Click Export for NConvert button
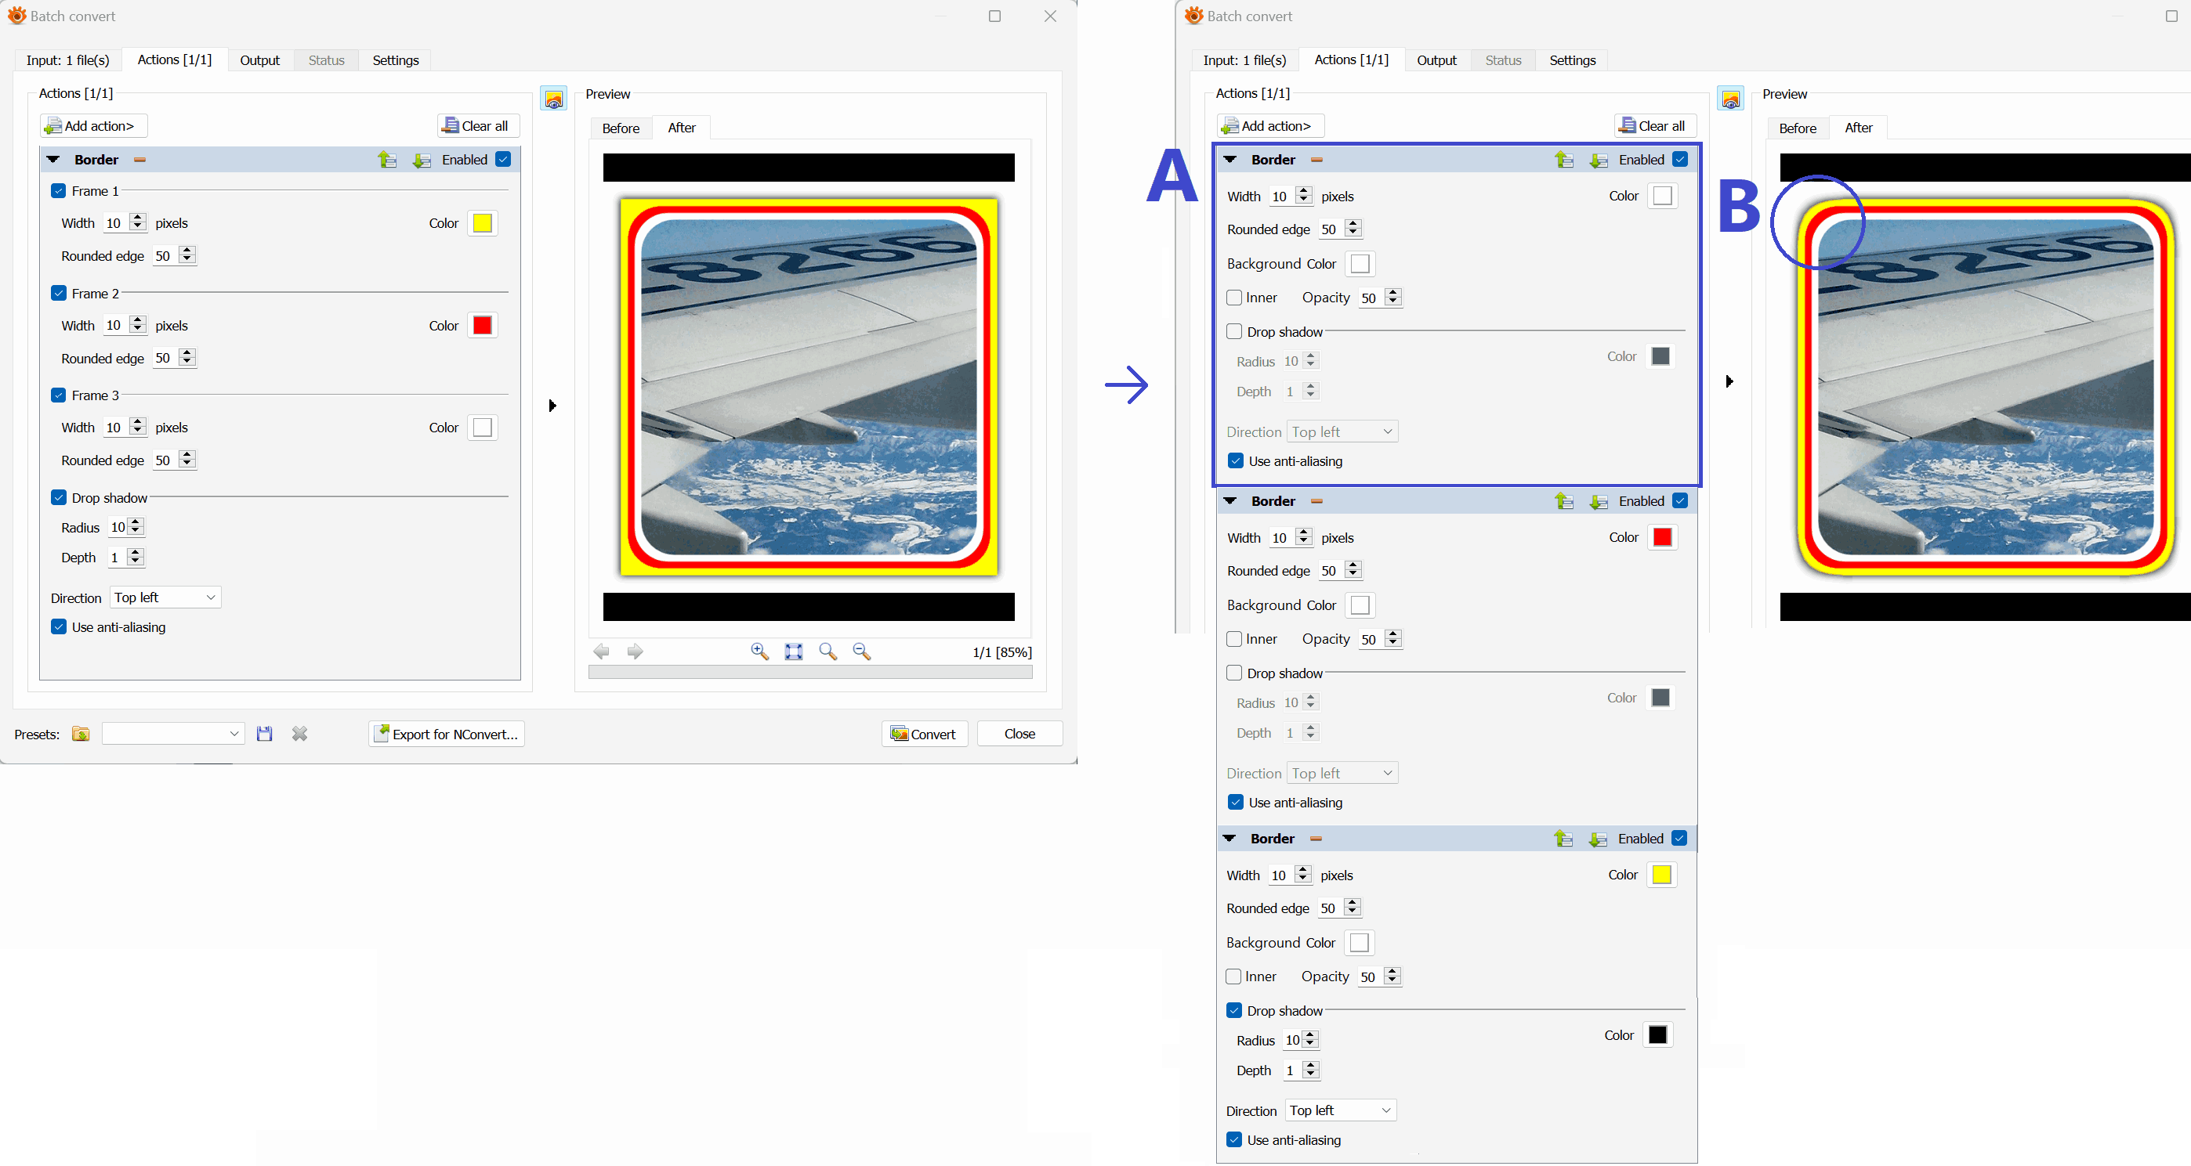 pyautogui.click(x=447, y=734)
